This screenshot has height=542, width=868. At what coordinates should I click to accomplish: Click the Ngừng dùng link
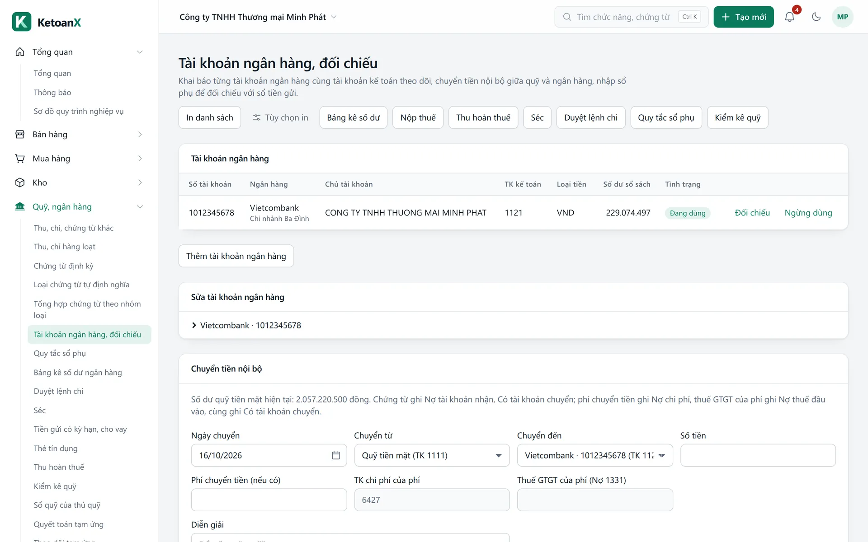[808, 213]
